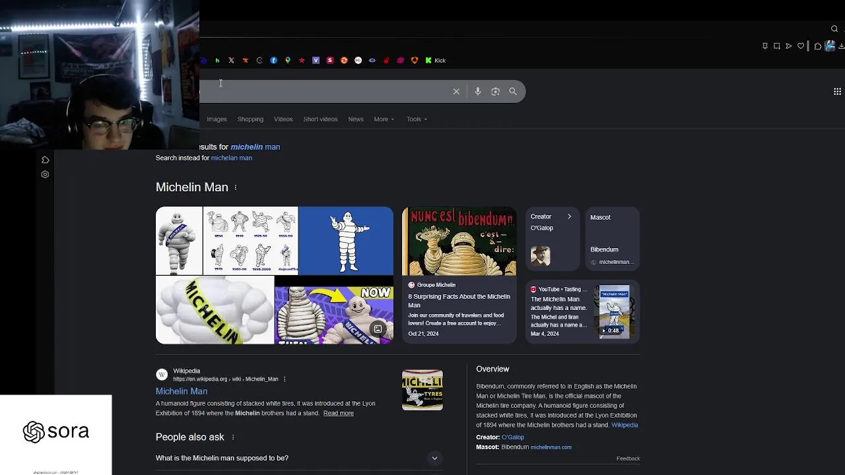Open the image viewer icon on the collage thumbnail

click(x=378, y=329)
